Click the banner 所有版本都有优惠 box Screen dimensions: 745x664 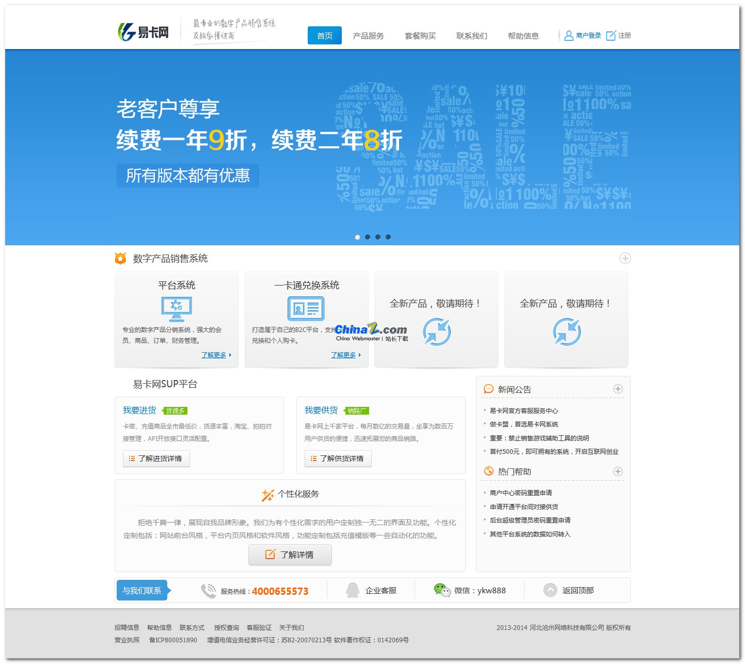point(188,176)
